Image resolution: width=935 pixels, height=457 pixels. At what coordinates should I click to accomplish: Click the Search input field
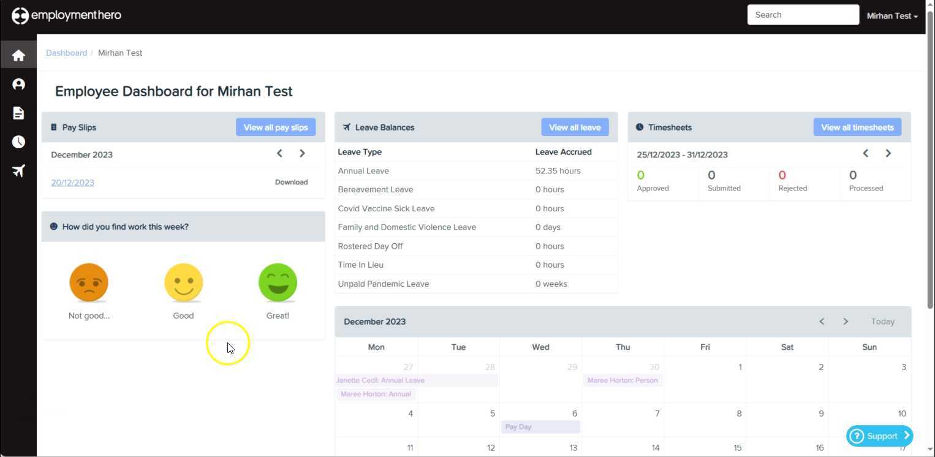(803, 14)
